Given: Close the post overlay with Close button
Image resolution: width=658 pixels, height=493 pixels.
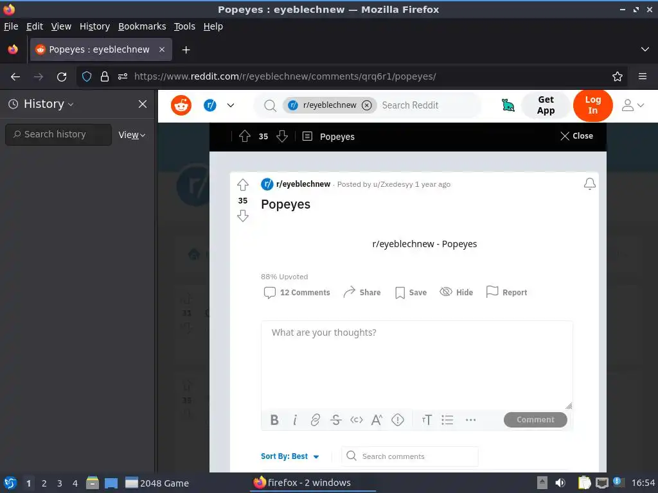Looking at the screenshot, I should coord(576,136).
